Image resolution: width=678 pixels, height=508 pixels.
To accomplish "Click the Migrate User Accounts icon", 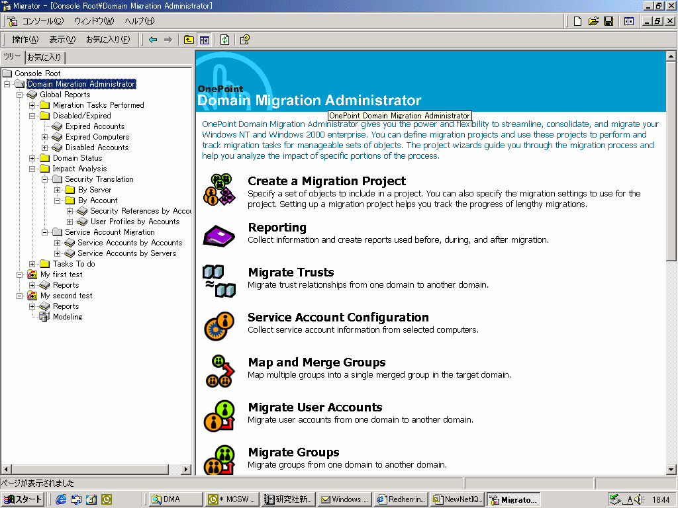I will 219,416.
